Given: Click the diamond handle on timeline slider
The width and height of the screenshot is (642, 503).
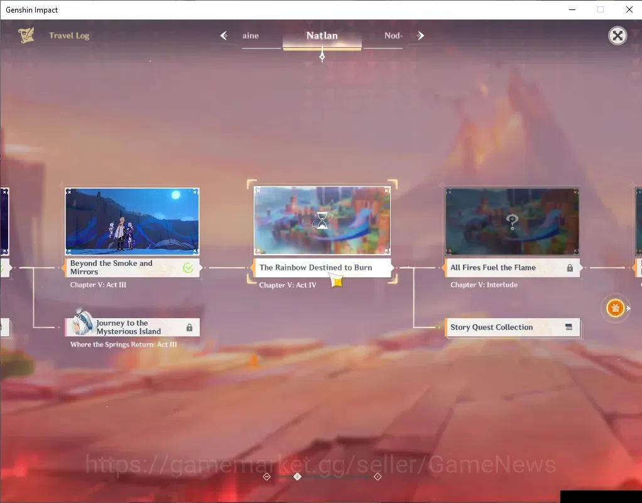Looking at the screenshot, I should click(x=298, y=477).
